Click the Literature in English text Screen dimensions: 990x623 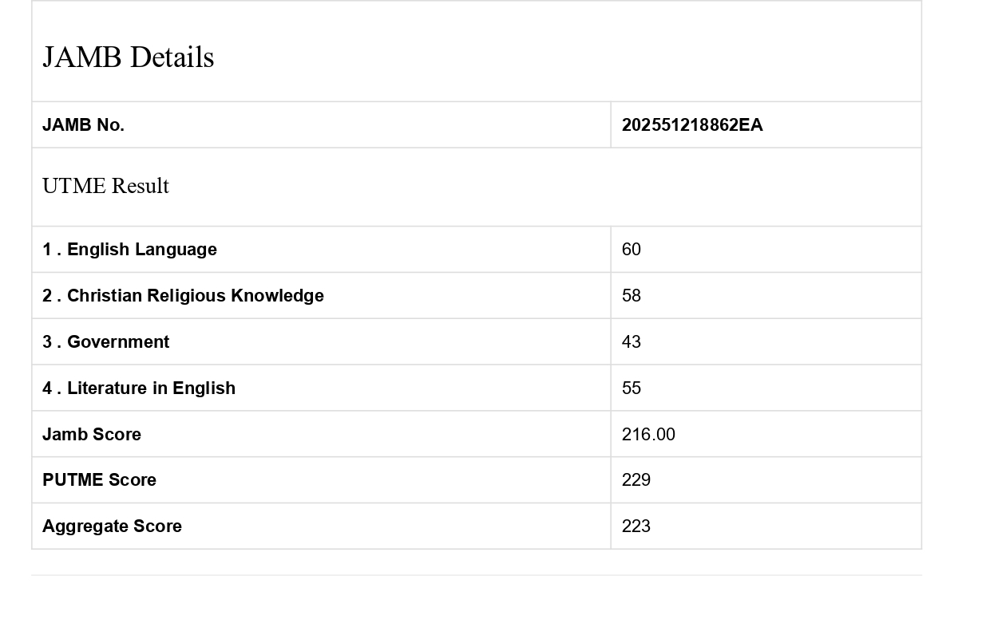pyautogui.click(x=151, y=388)
